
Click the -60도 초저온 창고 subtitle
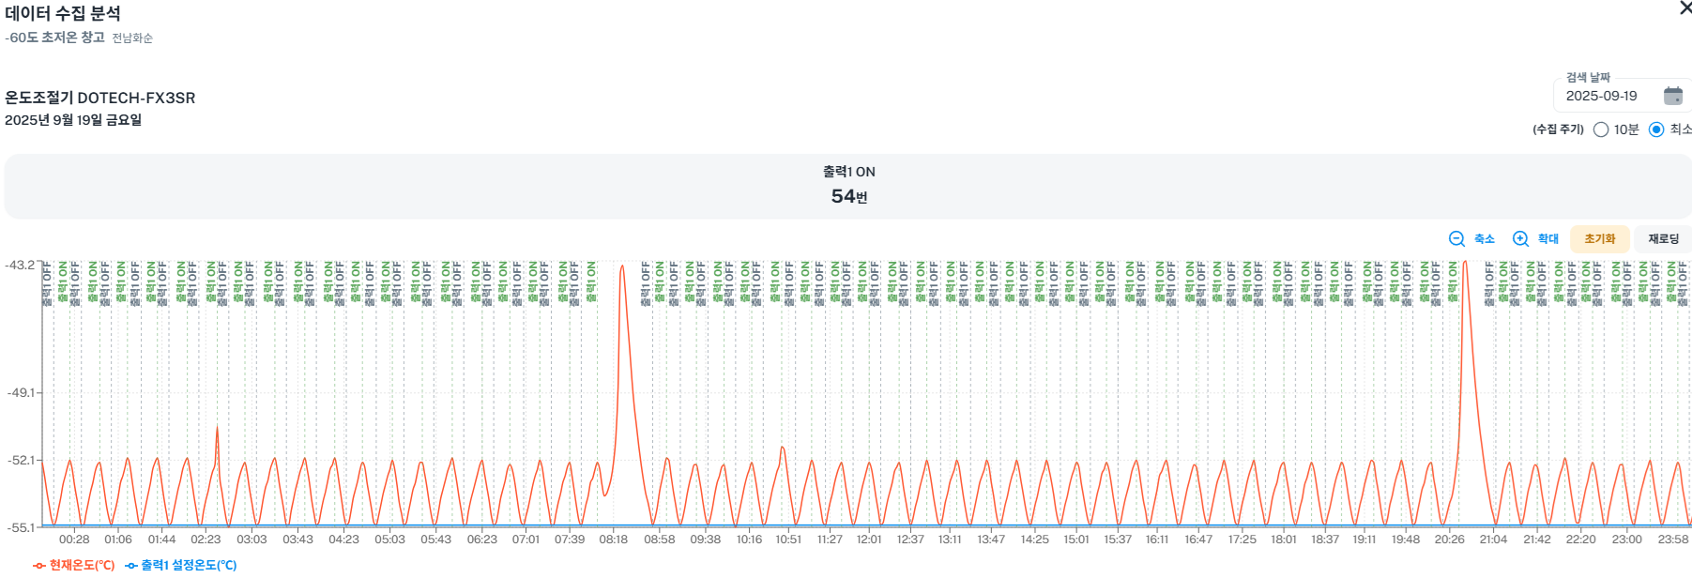[x=54, y=38]
